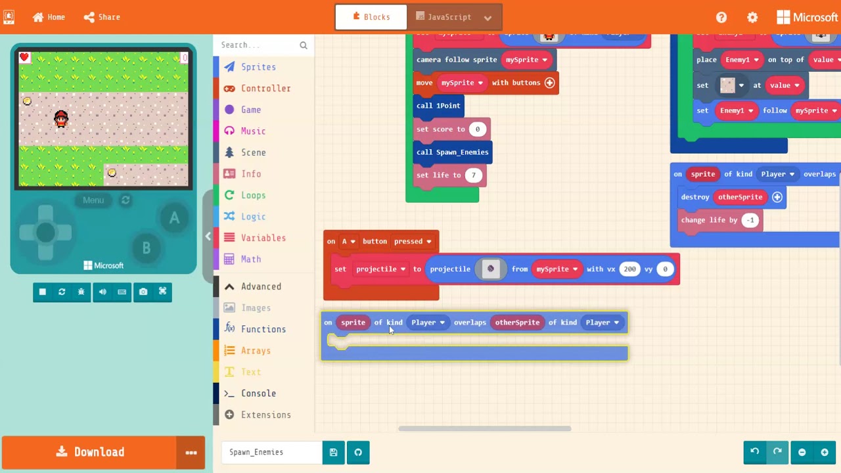Take a simulator screenshot with camera icon
Screen dimensions: 841x473
click(x=143, y=292)
